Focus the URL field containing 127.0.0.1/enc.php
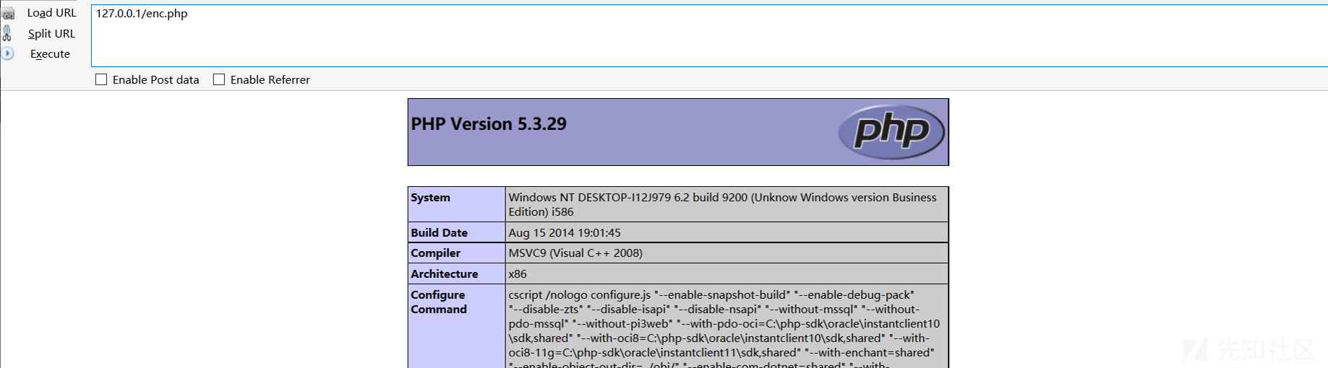1328x368 pixels. point(709,35)
